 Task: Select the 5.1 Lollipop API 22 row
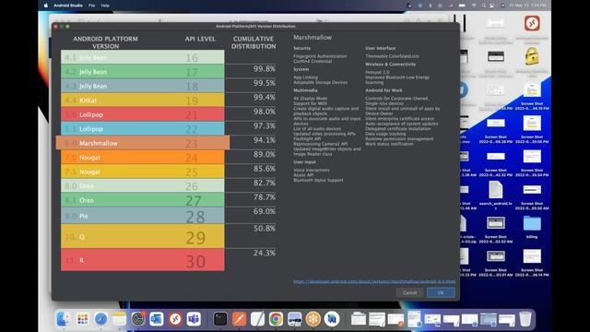point(143,129)
